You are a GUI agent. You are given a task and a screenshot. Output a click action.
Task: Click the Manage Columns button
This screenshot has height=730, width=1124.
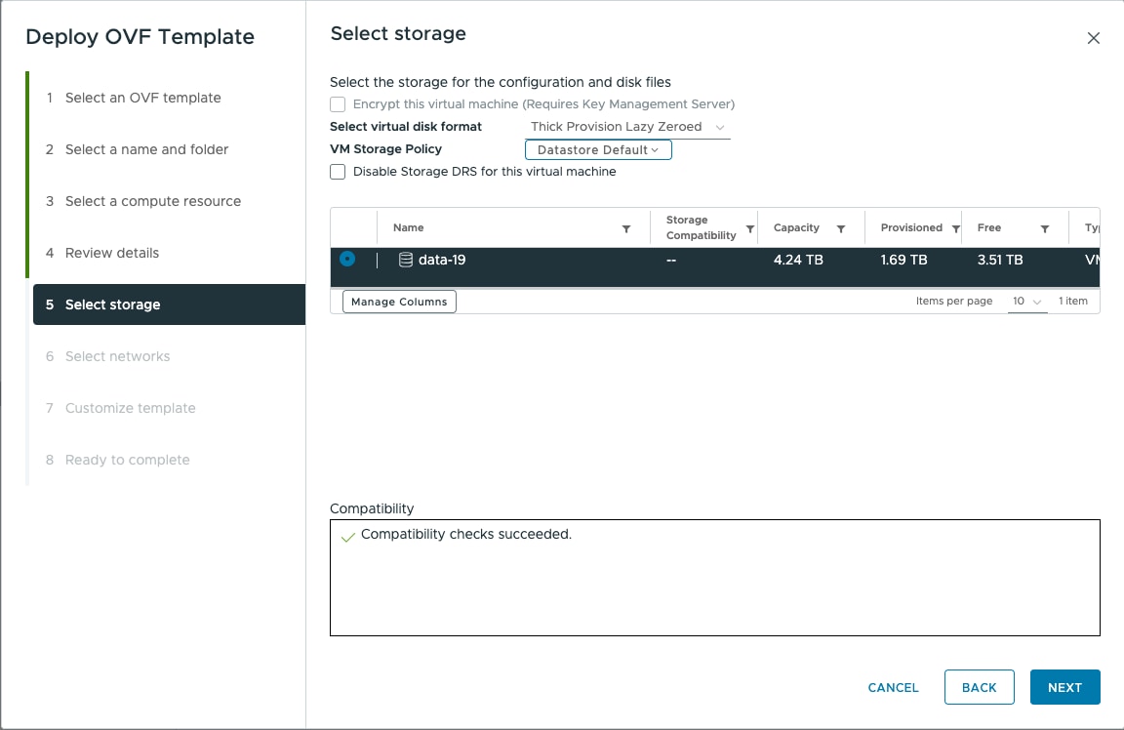(399, 302)
